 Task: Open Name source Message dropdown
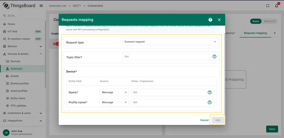(114, 92)
